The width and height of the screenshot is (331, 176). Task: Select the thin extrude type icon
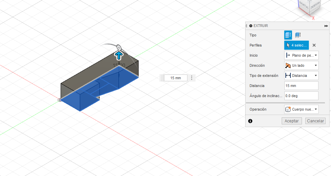tap(298, 35)
